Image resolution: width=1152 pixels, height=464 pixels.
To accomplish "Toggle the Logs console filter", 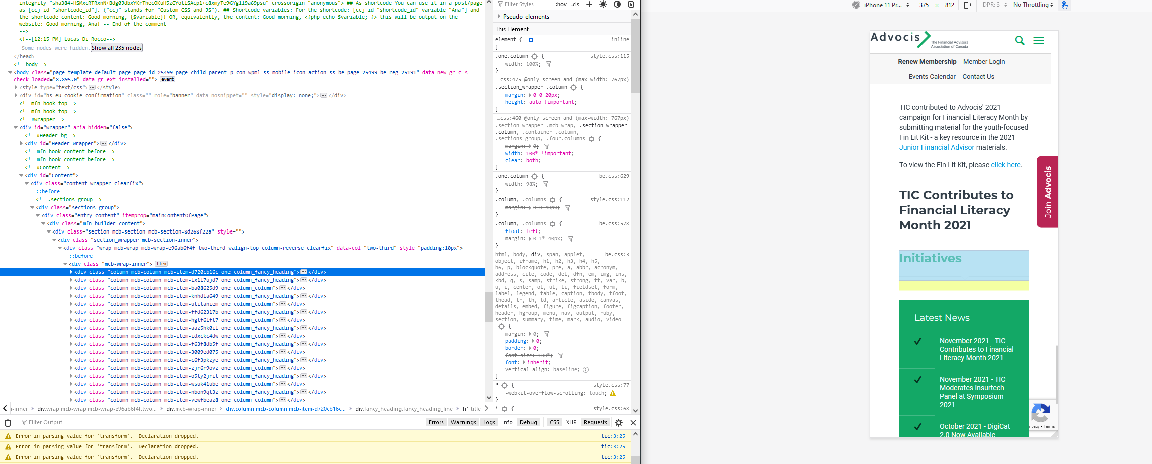I will click(489, 423).
